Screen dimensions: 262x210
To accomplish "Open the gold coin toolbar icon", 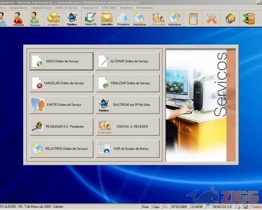I will [230, 18].
